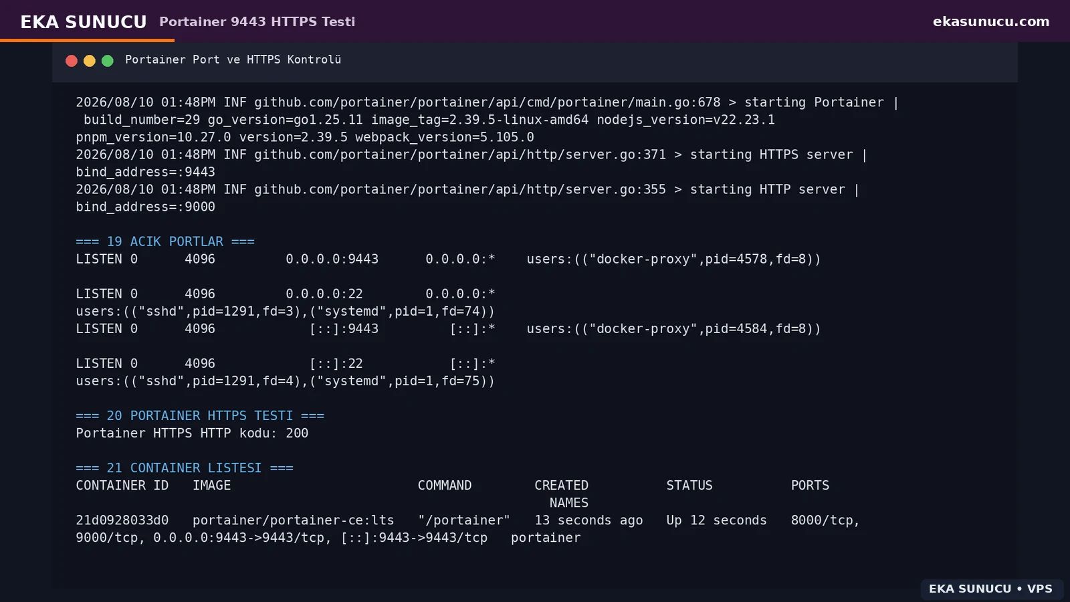Click the 'starting HTTPS server' log text
1070x602 pixels.
tap(772, 155)
